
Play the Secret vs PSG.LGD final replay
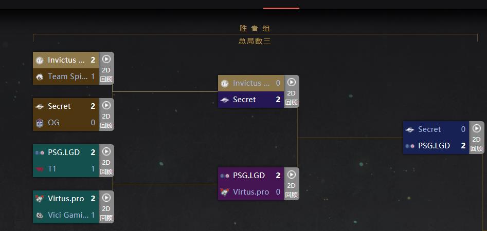pyautogui.click(x=476, y=128)
